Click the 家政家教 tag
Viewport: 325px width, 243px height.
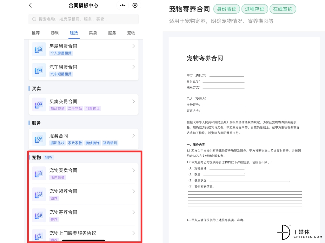(x=75, y=143)
